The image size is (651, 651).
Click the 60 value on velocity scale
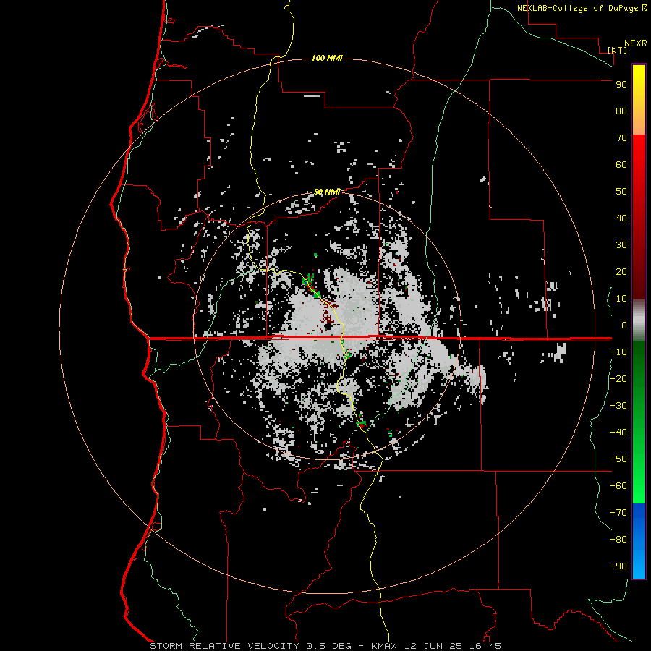tap(621, 164)
